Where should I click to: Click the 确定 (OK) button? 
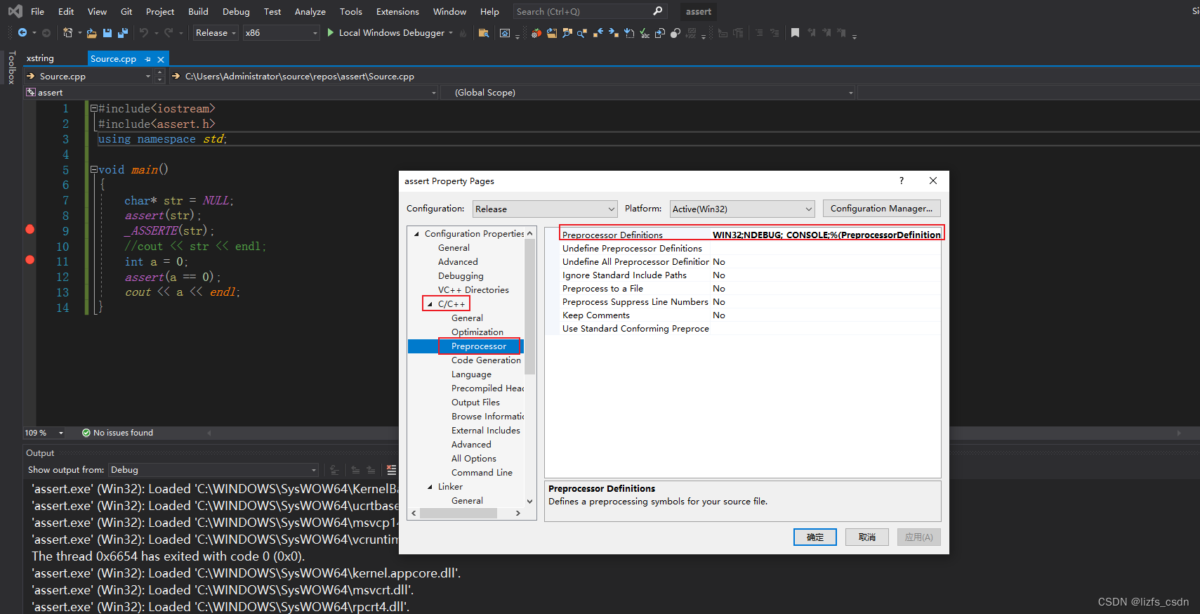[815, 537]
